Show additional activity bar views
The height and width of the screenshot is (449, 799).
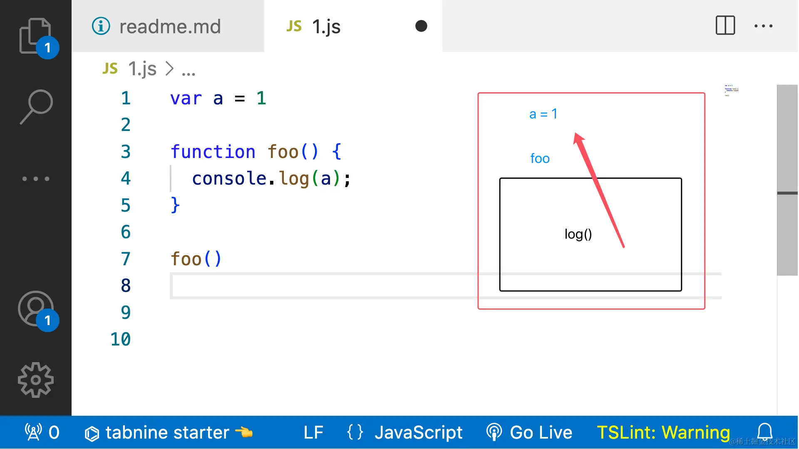(36, 179)
